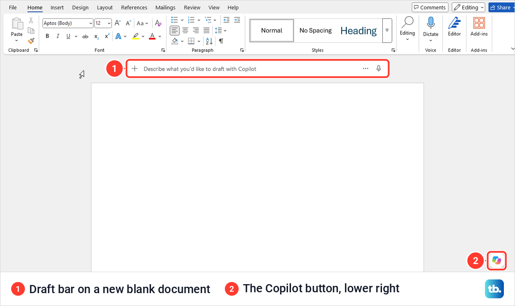This screenshot has height=306, width=515.
Task: Open the Editing mode dropdown at top right
Action: click(x=468, y=7)
